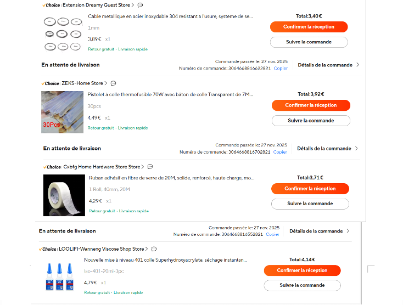Open LOOLIFI-Wanneng Viscose Shop Store chevron
This screenshot has height=305, width=403.
click(147, 249)
